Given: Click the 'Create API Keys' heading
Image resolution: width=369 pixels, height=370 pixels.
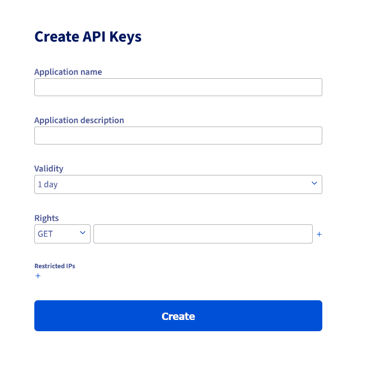Looking at the screenshot, I should pyautogui.click(x=88, y=37).
